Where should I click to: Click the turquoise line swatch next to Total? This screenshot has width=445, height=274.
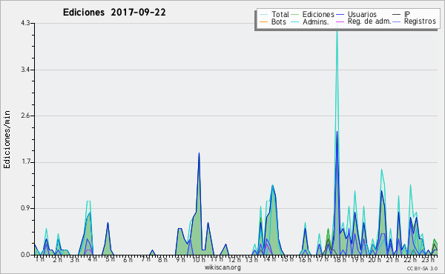(x=263, y=15)
